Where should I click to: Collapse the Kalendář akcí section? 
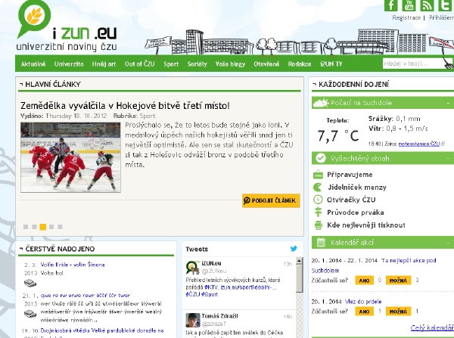click(x=448, y=243)
